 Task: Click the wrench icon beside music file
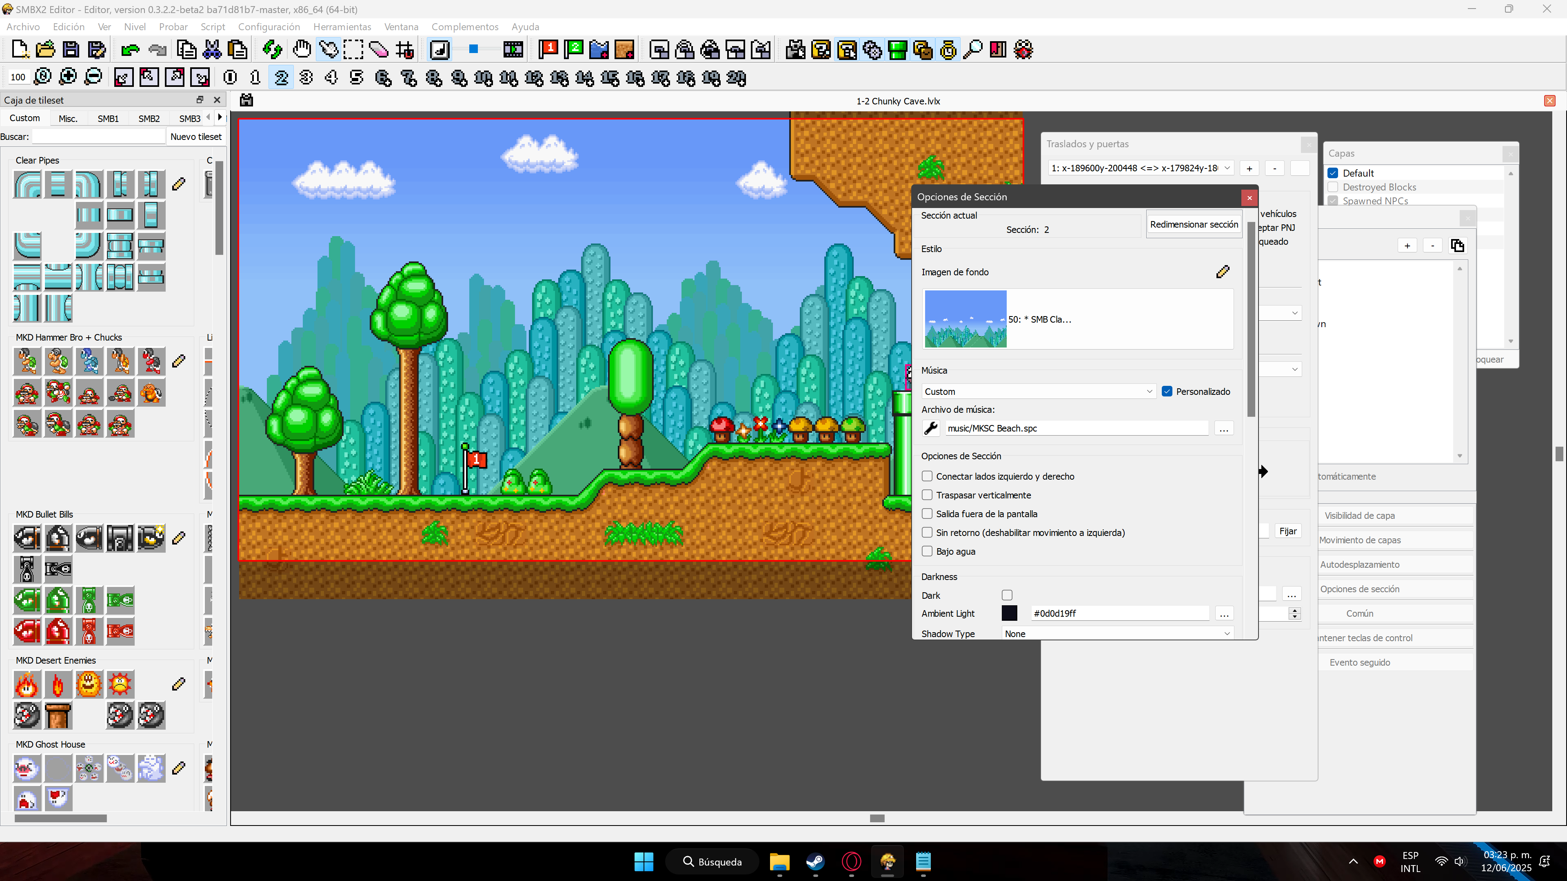click(931, 429)
